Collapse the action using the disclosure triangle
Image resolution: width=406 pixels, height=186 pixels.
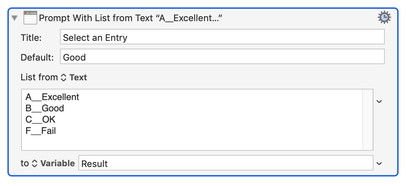click(x=14, y=18)
